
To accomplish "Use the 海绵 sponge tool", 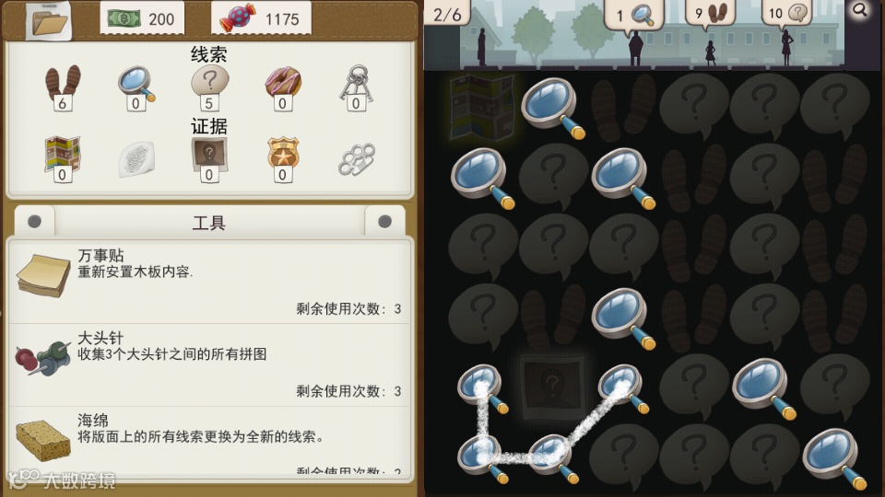I will click(209, 441).
